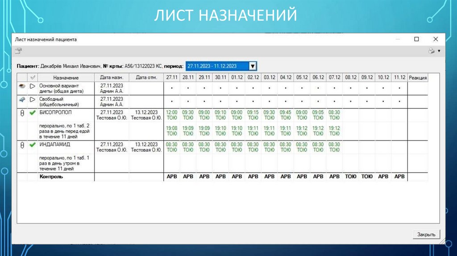
Task: Click Контроль ТОЮ cell under 09.12
Action: pos(367,177)
